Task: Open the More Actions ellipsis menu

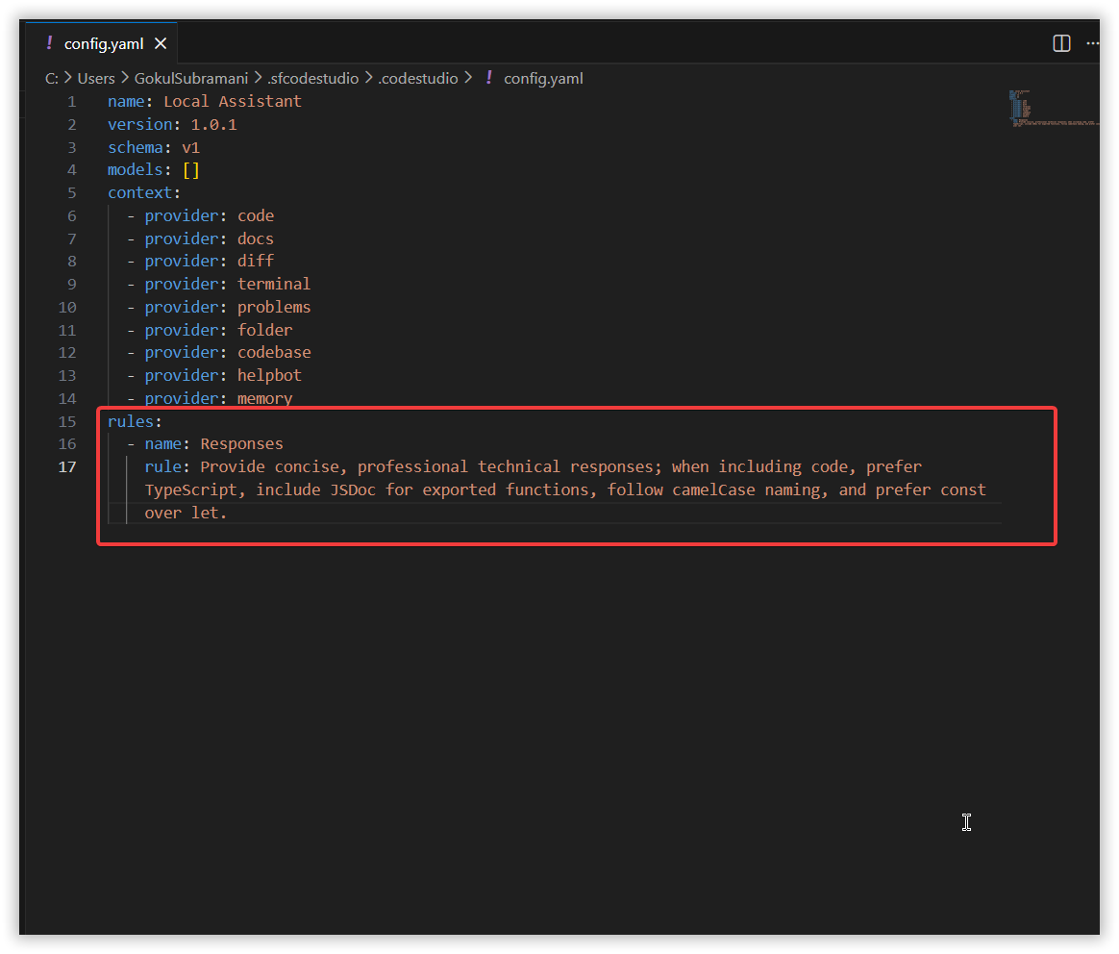Action: coord(1093,43)
